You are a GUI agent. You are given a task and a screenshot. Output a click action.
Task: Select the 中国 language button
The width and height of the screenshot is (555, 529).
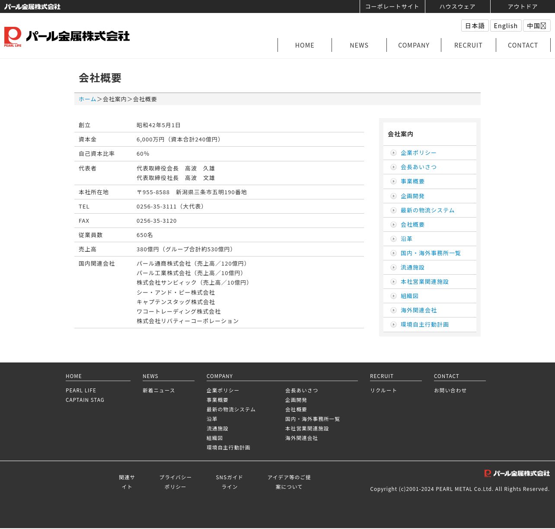pos(536,26)
